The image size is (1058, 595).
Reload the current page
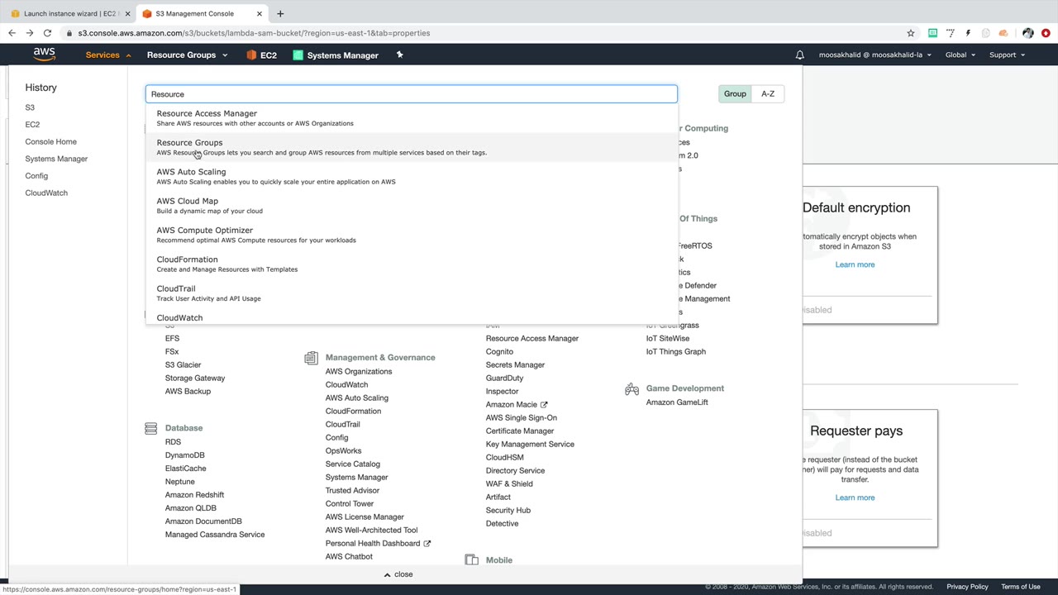(x=48, y=33)
